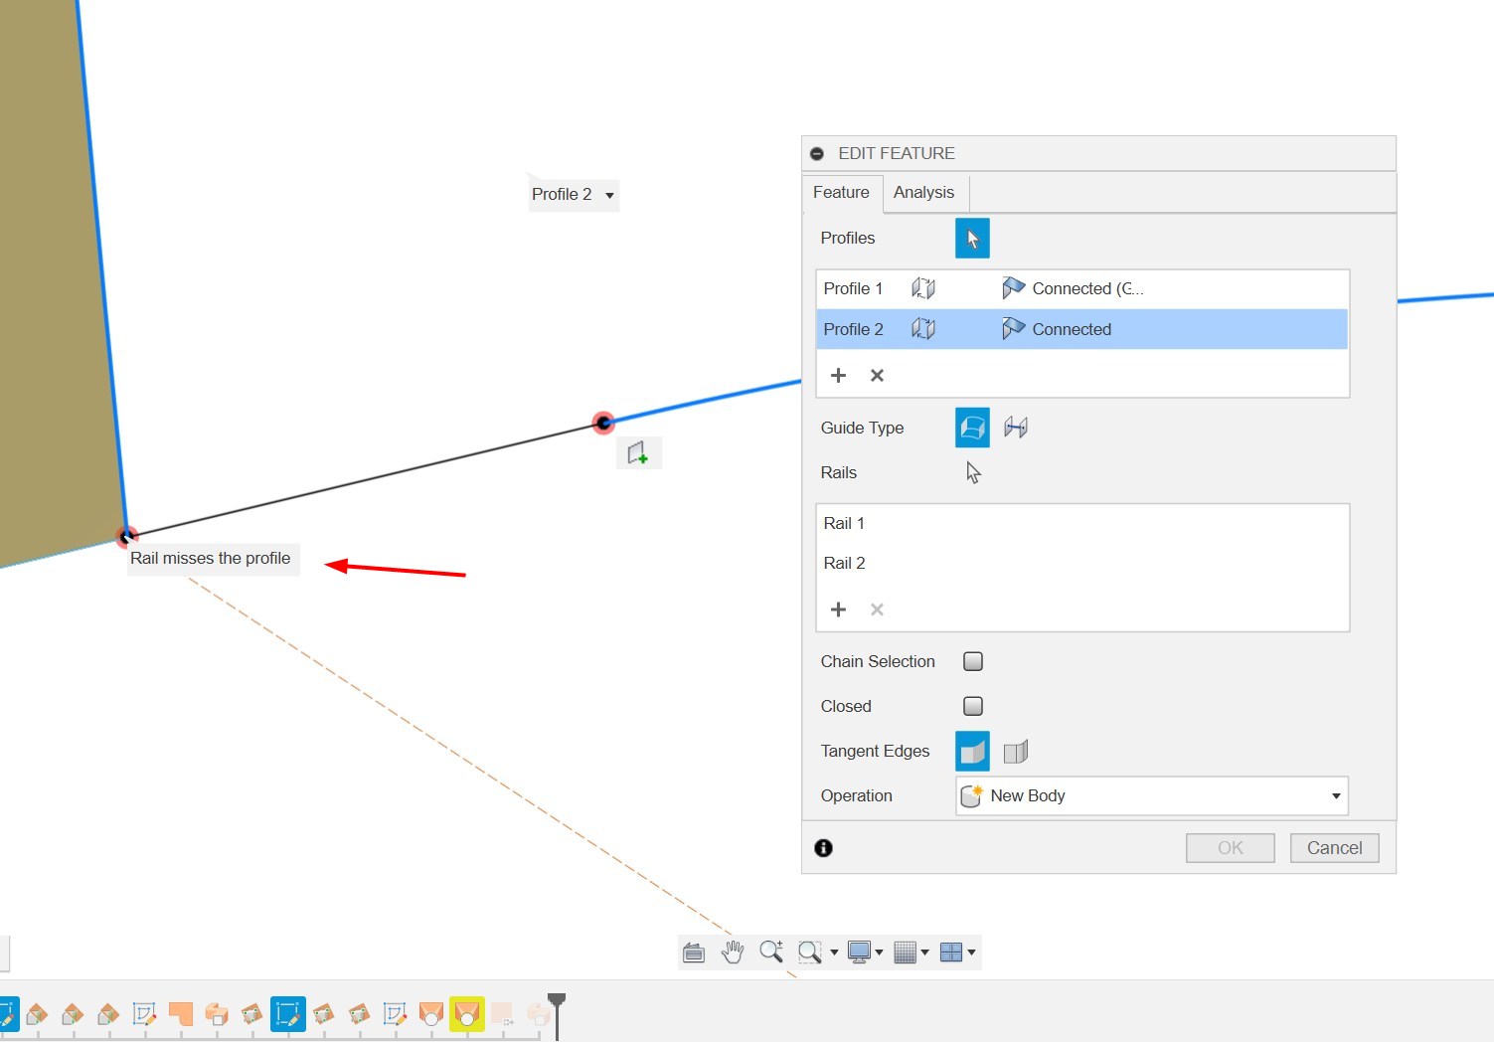Add a new rail with the plus icon
This screenshot has width=1494, height=1042.
tap(838, 609)
